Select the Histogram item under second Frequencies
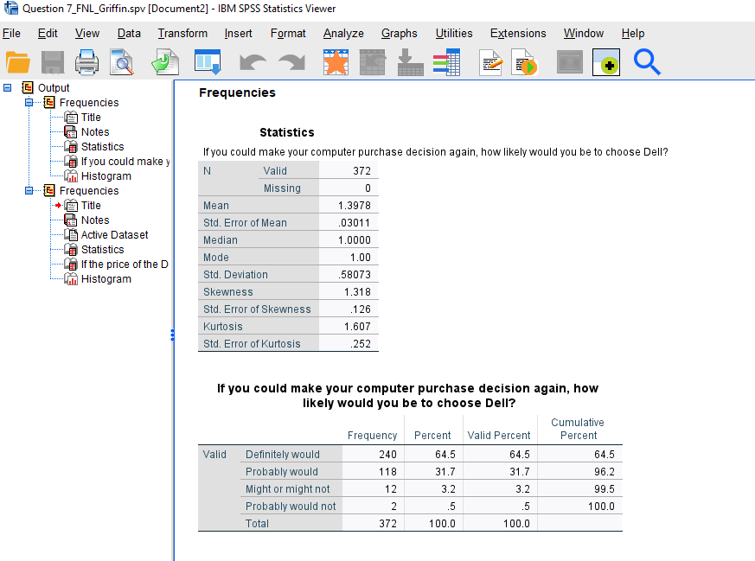This screenshot has height=561, width=755. [105, 278]
